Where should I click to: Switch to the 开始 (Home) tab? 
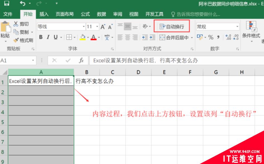(x=28, y=14)
